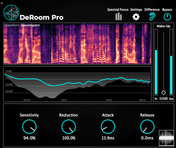
Task: Click the Make-Up label
Action: tap(163, 26)
